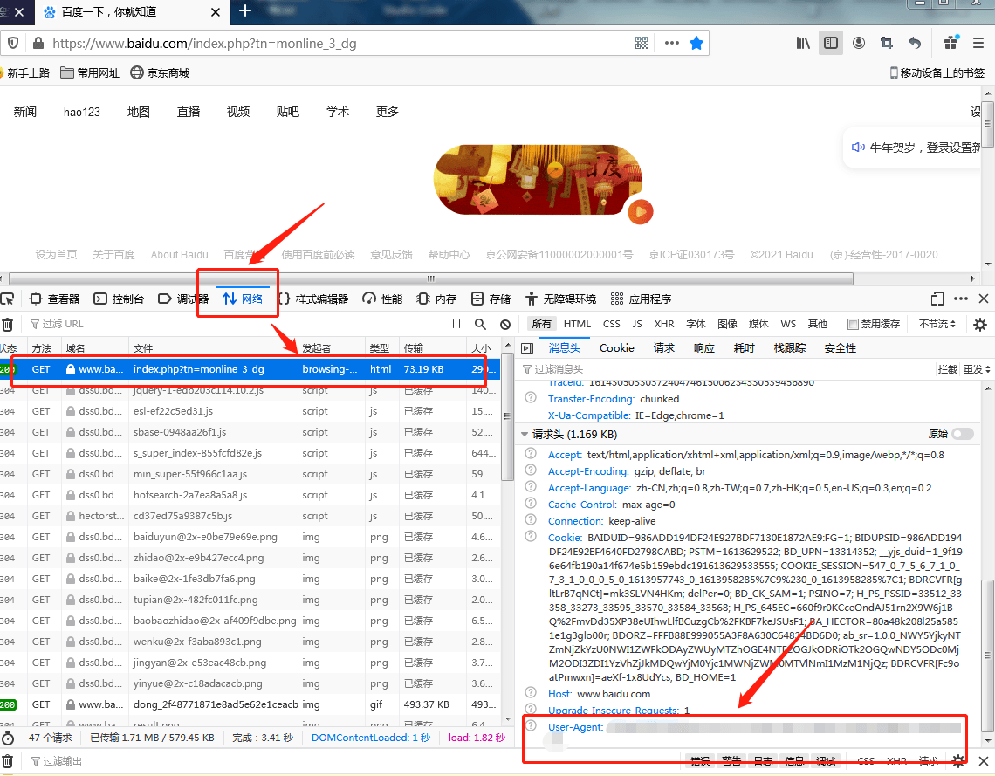Open network settings gear icon
Screen dimensions: 995x776
click(980, 324)
